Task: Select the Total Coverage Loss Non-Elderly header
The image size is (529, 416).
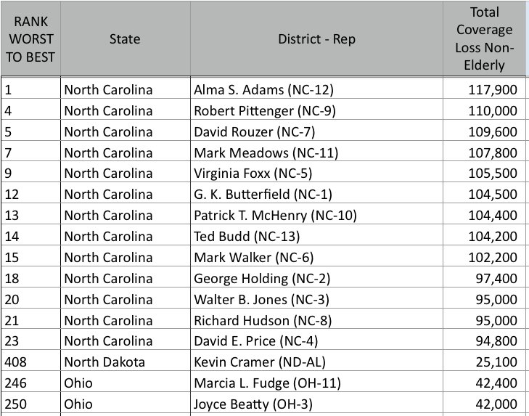Action: [x=484, y=38]
